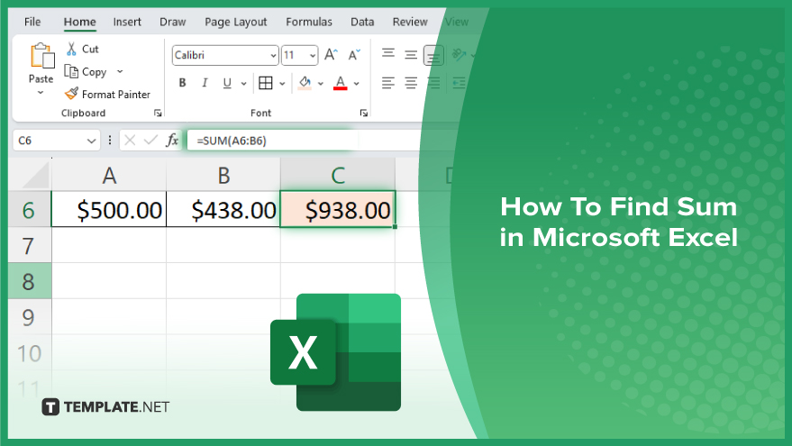Image resolution: width=792 pixels, height=446 pixels.
Task: Click the formula bar with =SUM(A6:B6)
Action: (303, 141)
